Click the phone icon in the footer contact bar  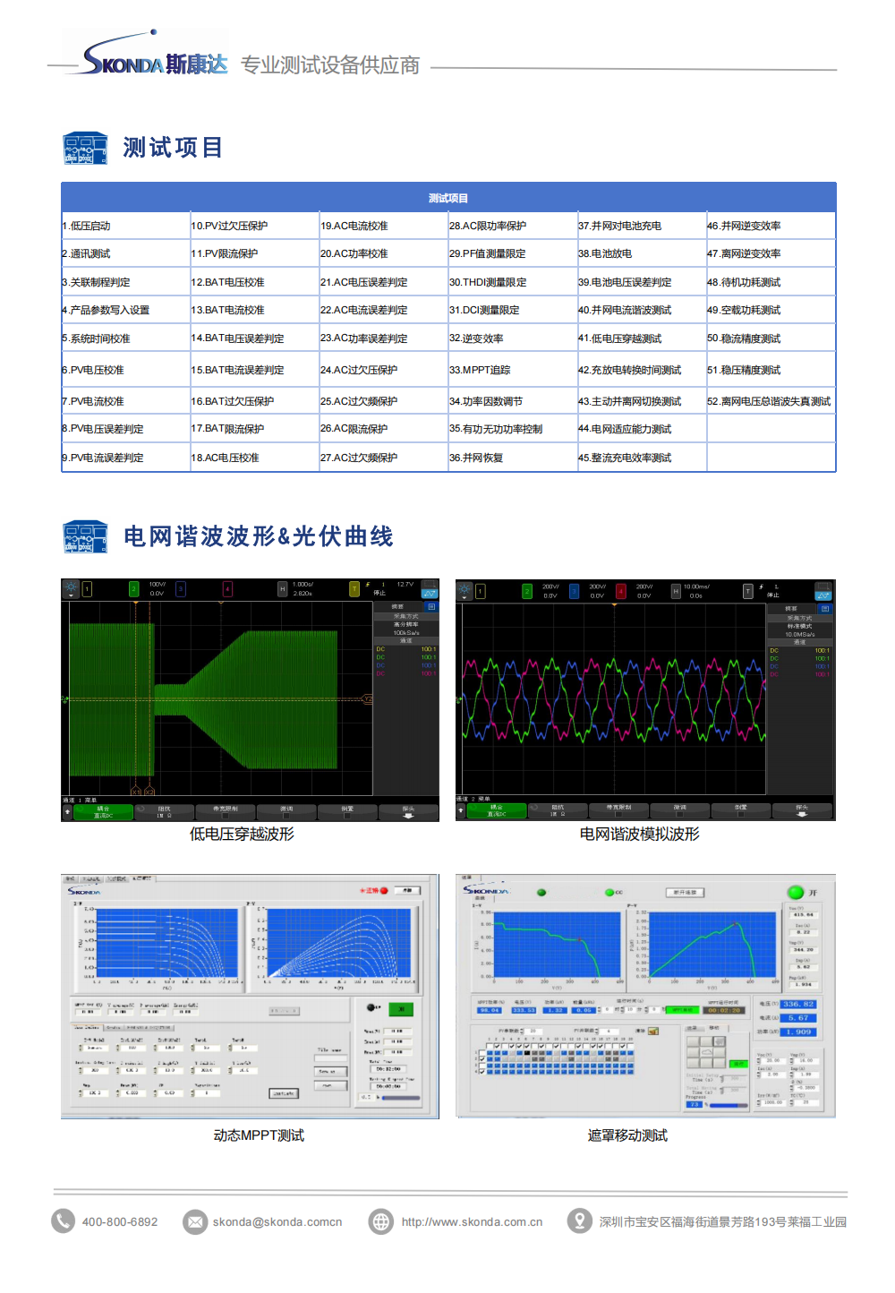[62, 1220]
